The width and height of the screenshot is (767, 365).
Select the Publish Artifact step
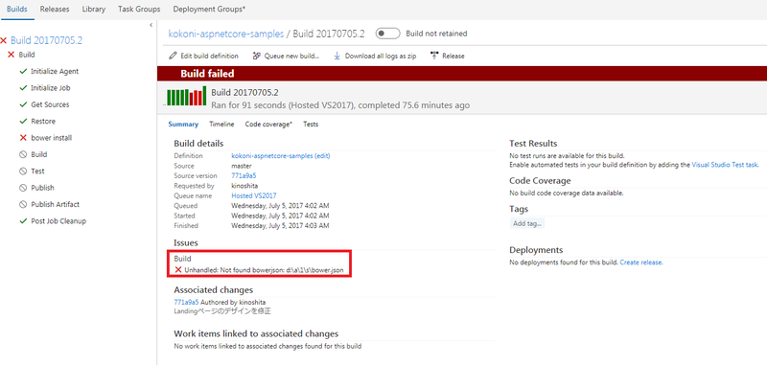click(x=56, y=204)
